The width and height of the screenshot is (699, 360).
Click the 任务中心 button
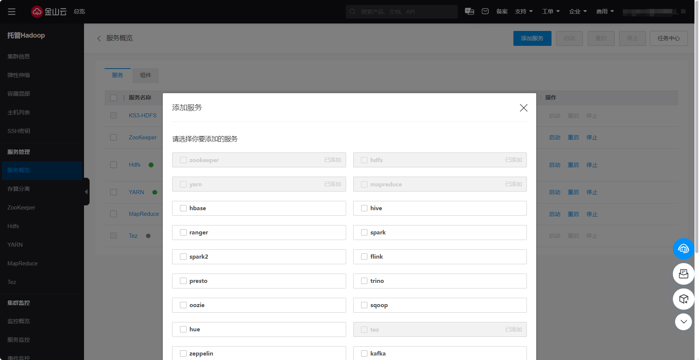pos(668,38)
